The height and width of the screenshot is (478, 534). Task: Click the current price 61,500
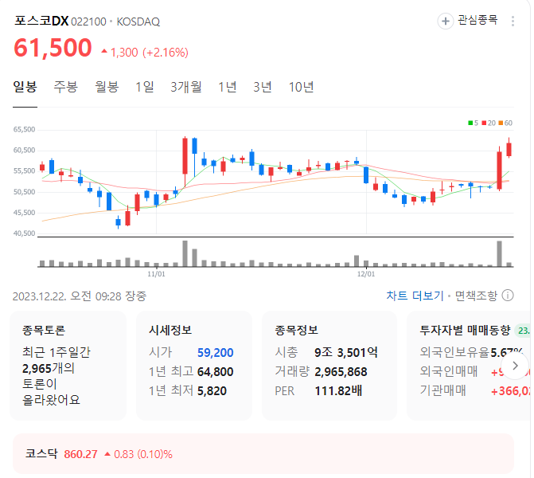click(x=53, y=47)
